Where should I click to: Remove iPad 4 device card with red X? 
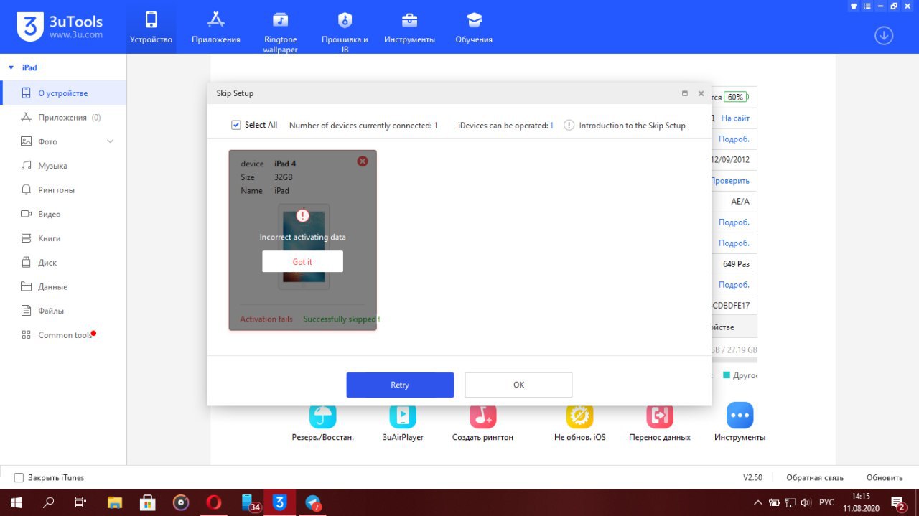(363, 161)
